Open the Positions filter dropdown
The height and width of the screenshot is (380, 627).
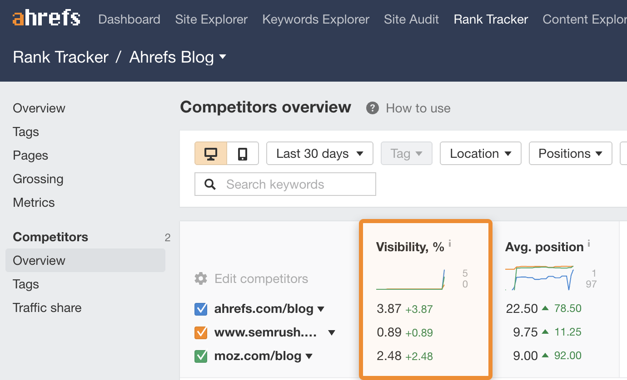pyautogui.click(x=570, y=153)
